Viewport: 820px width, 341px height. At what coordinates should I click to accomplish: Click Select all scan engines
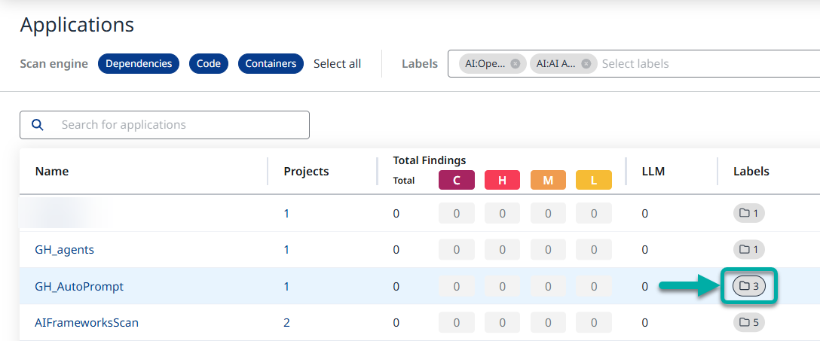[x=337, y=64]
